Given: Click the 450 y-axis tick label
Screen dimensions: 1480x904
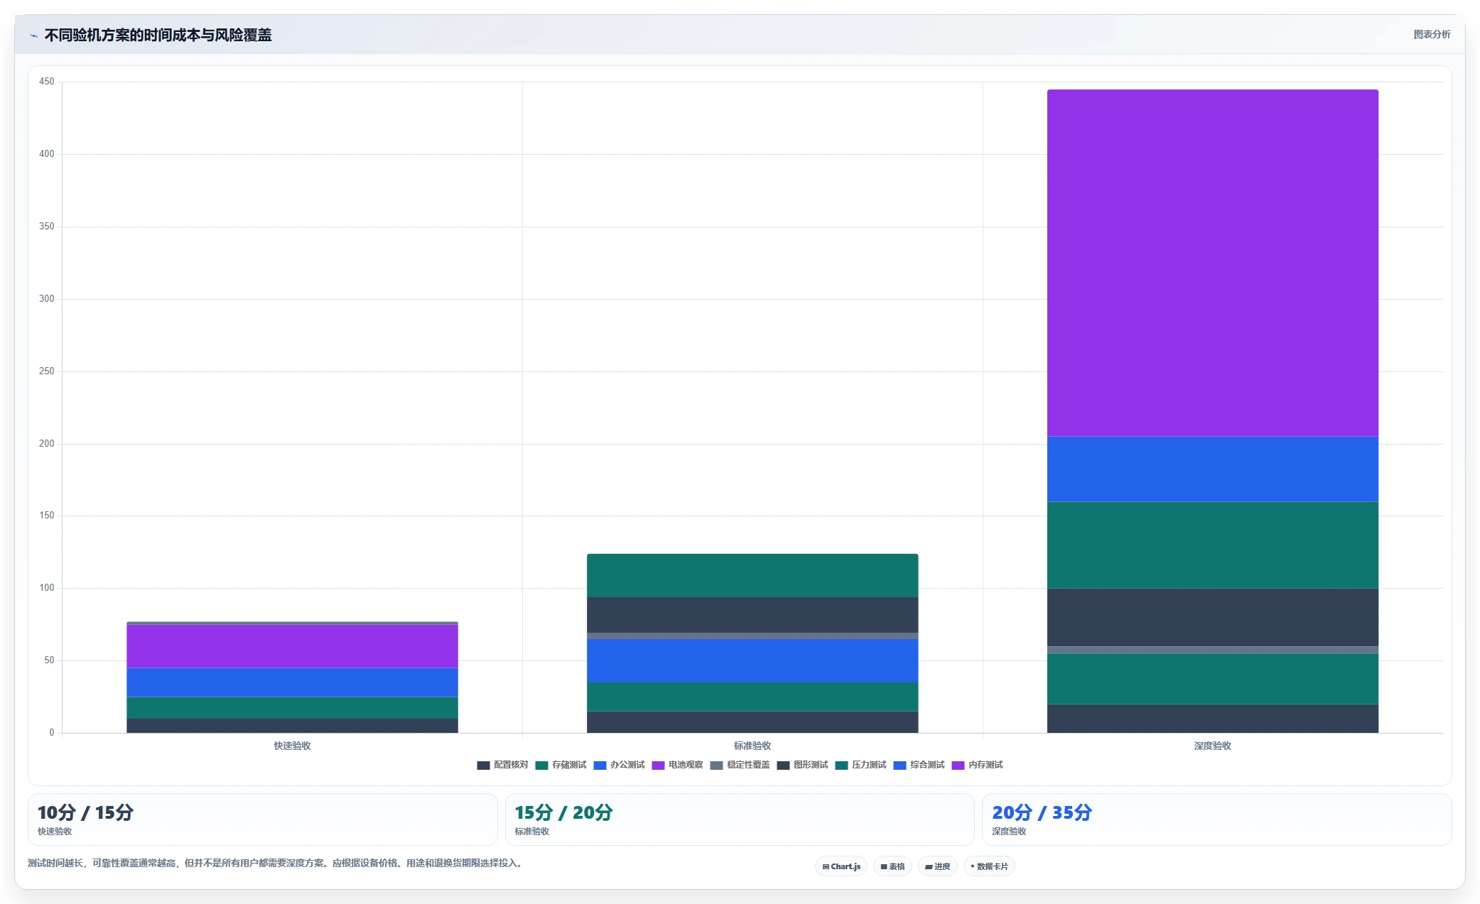Looking at the screenshot, I should [47, 82].
